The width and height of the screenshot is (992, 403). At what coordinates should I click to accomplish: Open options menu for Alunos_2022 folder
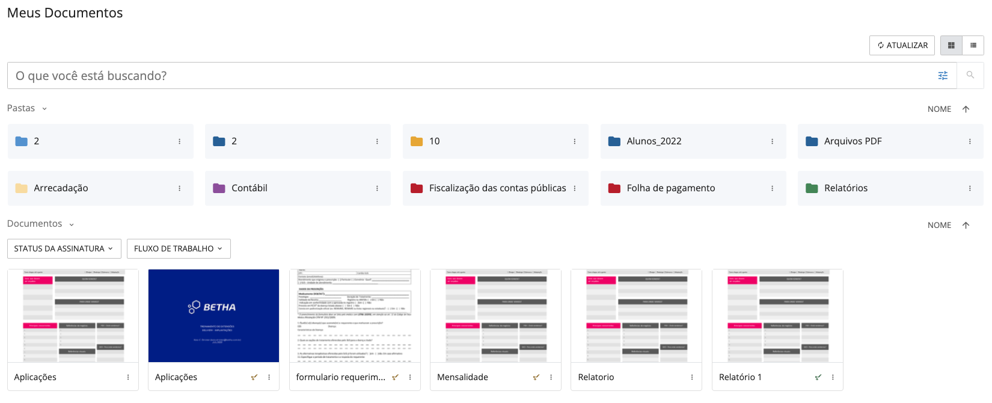[x=772, y=141]
